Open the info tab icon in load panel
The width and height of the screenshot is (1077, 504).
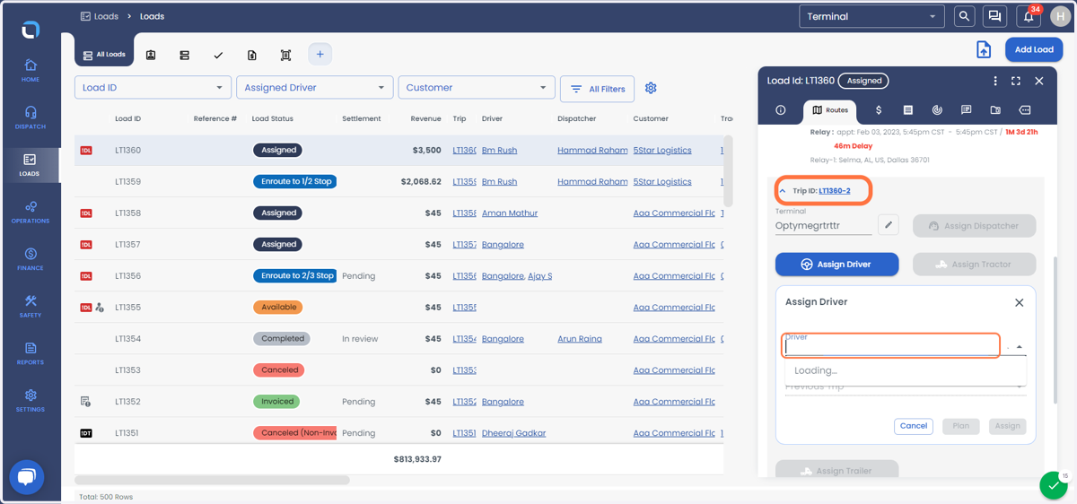click(781, 110)
